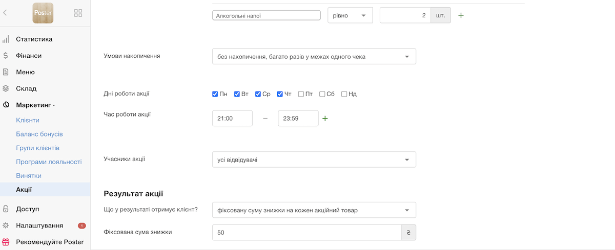Open Налаштування with notification badge
The width and height of the screenshot is (615, 250).
(x=39, y=225)
